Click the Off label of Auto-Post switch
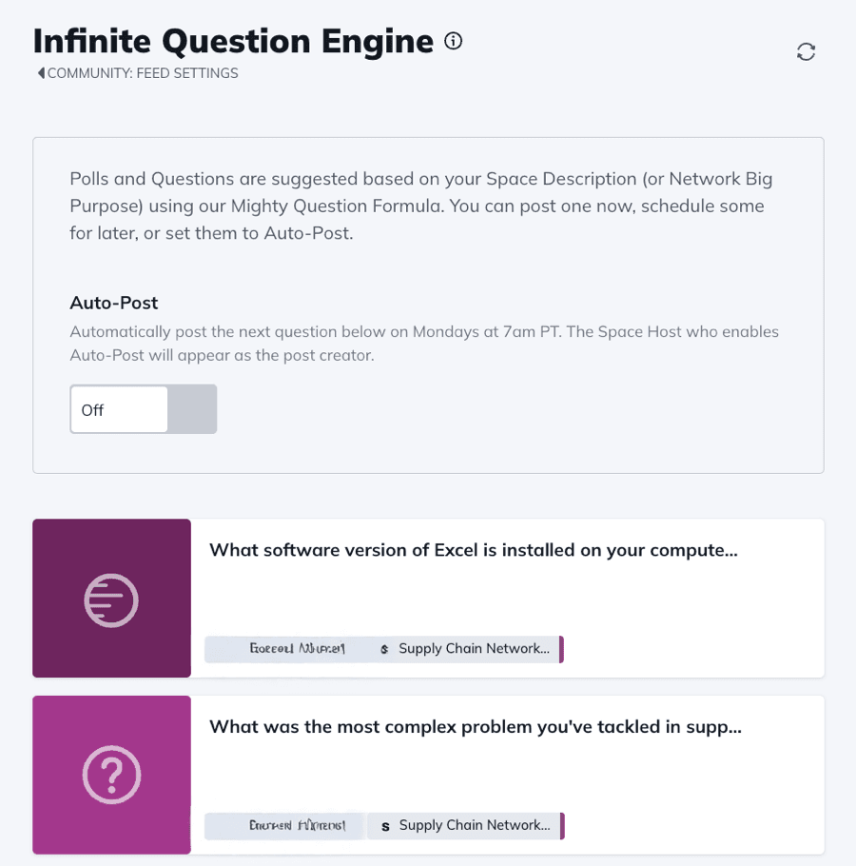The width and height of the screenshot is (856, 866). (93, 410)
